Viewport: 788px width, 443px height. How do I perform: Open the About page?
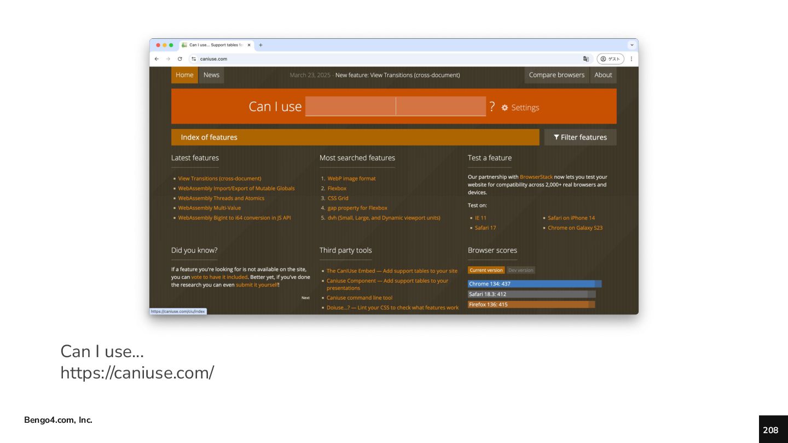(603, 75)
